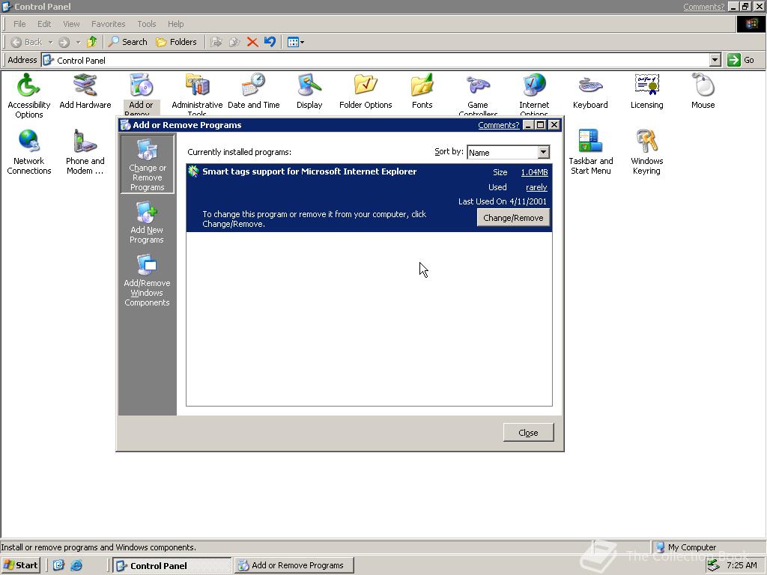The width and height of the screenshot is (767, 575).
Task: Open Game Controllers icon
Action: (x=478, y=94)
